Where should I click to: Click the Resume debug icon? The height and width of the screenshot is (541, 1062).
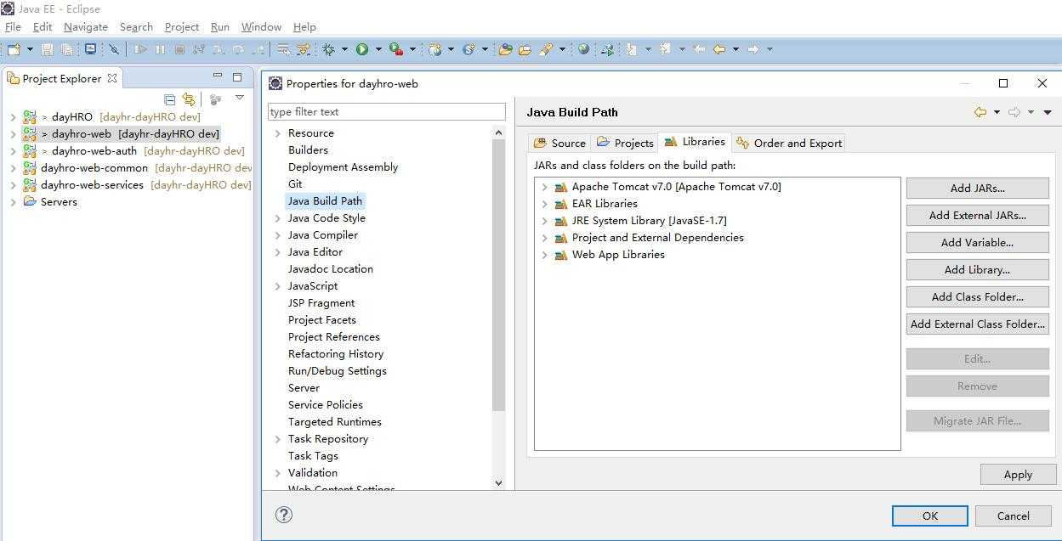[x=140, y=50]
